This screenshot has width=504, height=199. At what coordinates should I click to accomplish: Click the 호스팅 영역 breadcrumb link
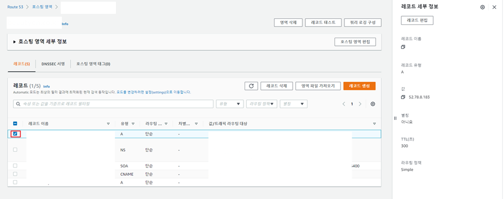pyautogui.click(x=42, y=7)
